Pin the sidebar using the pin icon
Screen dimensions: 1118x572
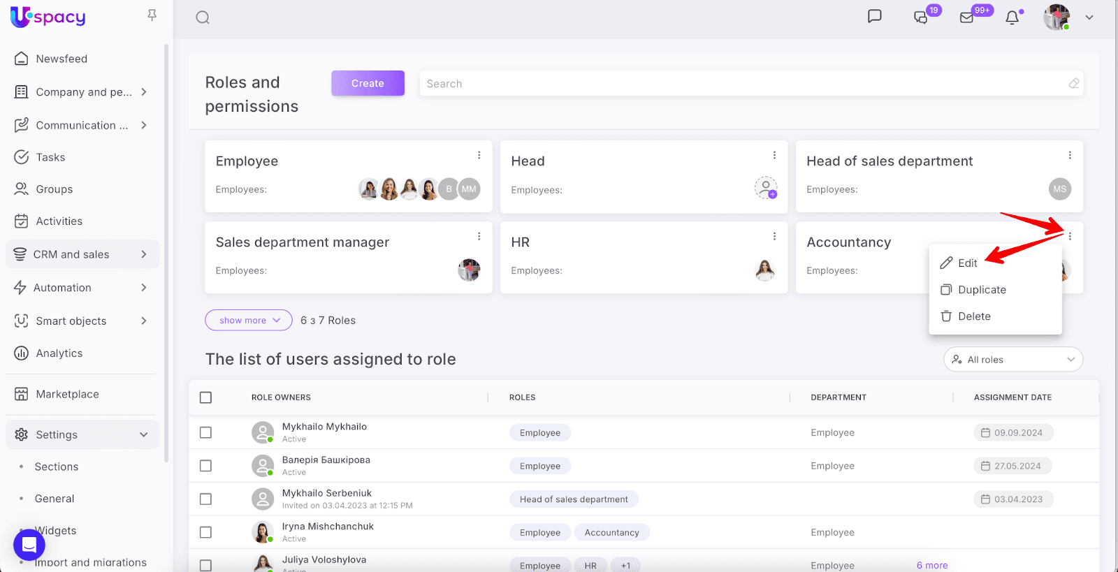click(152, 15)
